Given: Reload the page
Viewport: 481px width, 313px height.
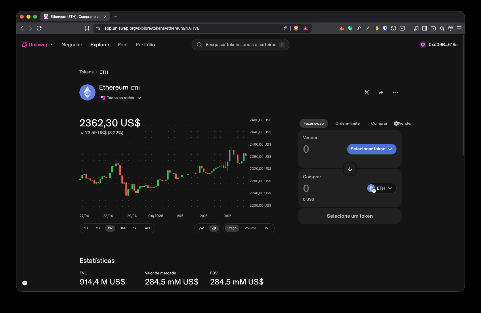Looking at the screenshot, I should click(x=39, y=28).
